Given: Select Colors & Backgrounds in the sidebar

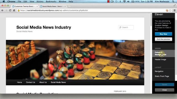Looking at the screenshot, I should [163, 53].
